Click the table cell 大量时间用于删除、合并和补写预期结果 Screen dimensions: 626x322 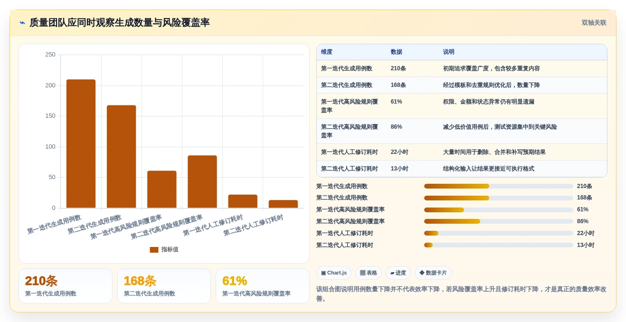[494, 152]
